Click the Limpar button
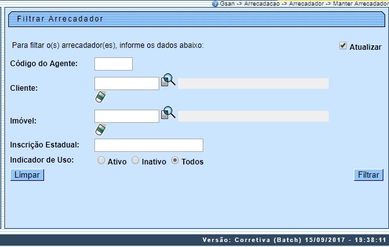Image resolution: width=389 pixels, height=247 pixels. tap(27, 175)
